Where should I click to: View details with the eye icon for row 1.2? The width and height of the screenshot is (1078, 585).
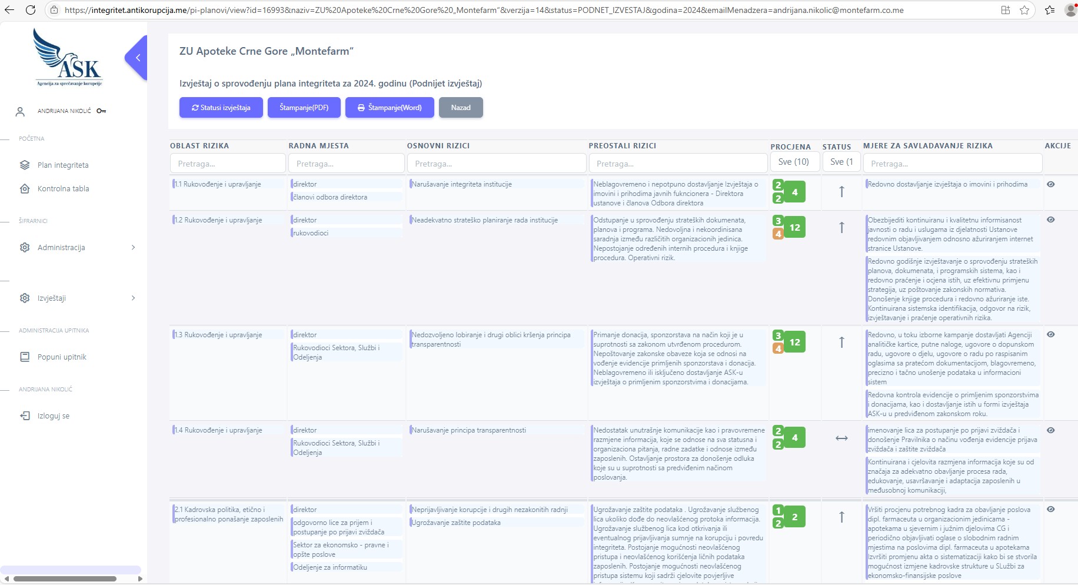[x=1051, y=220]
